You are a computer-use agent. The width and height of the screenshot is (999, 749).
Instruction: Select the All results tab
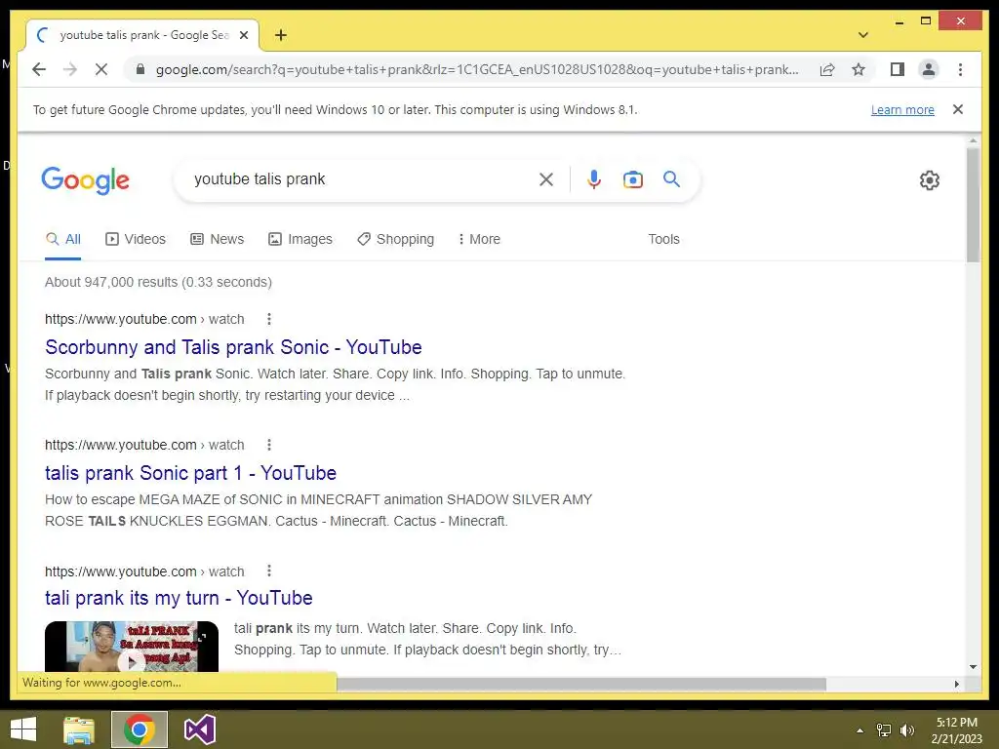point(63,240)
